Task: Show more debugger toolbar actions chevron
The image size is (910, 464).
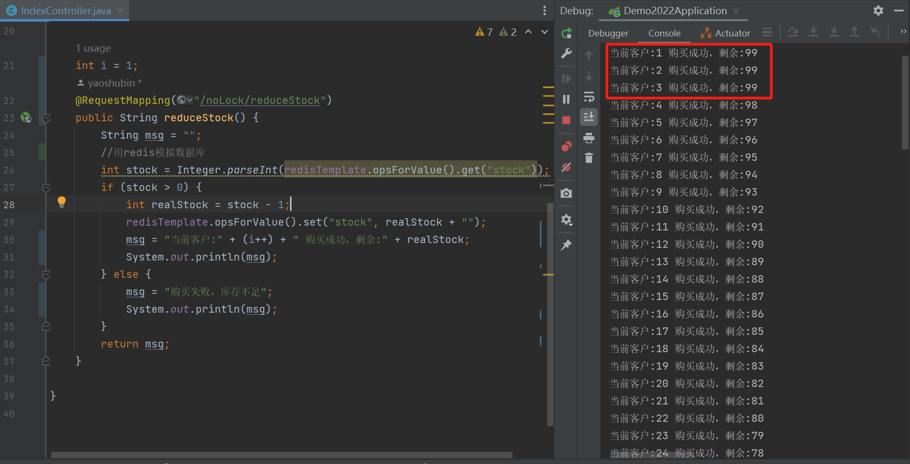Action: click(x=903, y=32)
